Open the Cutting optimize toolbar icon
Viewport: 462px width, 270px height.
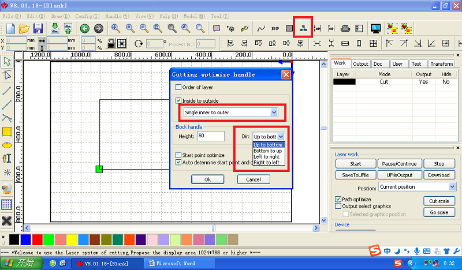[303, 28]
